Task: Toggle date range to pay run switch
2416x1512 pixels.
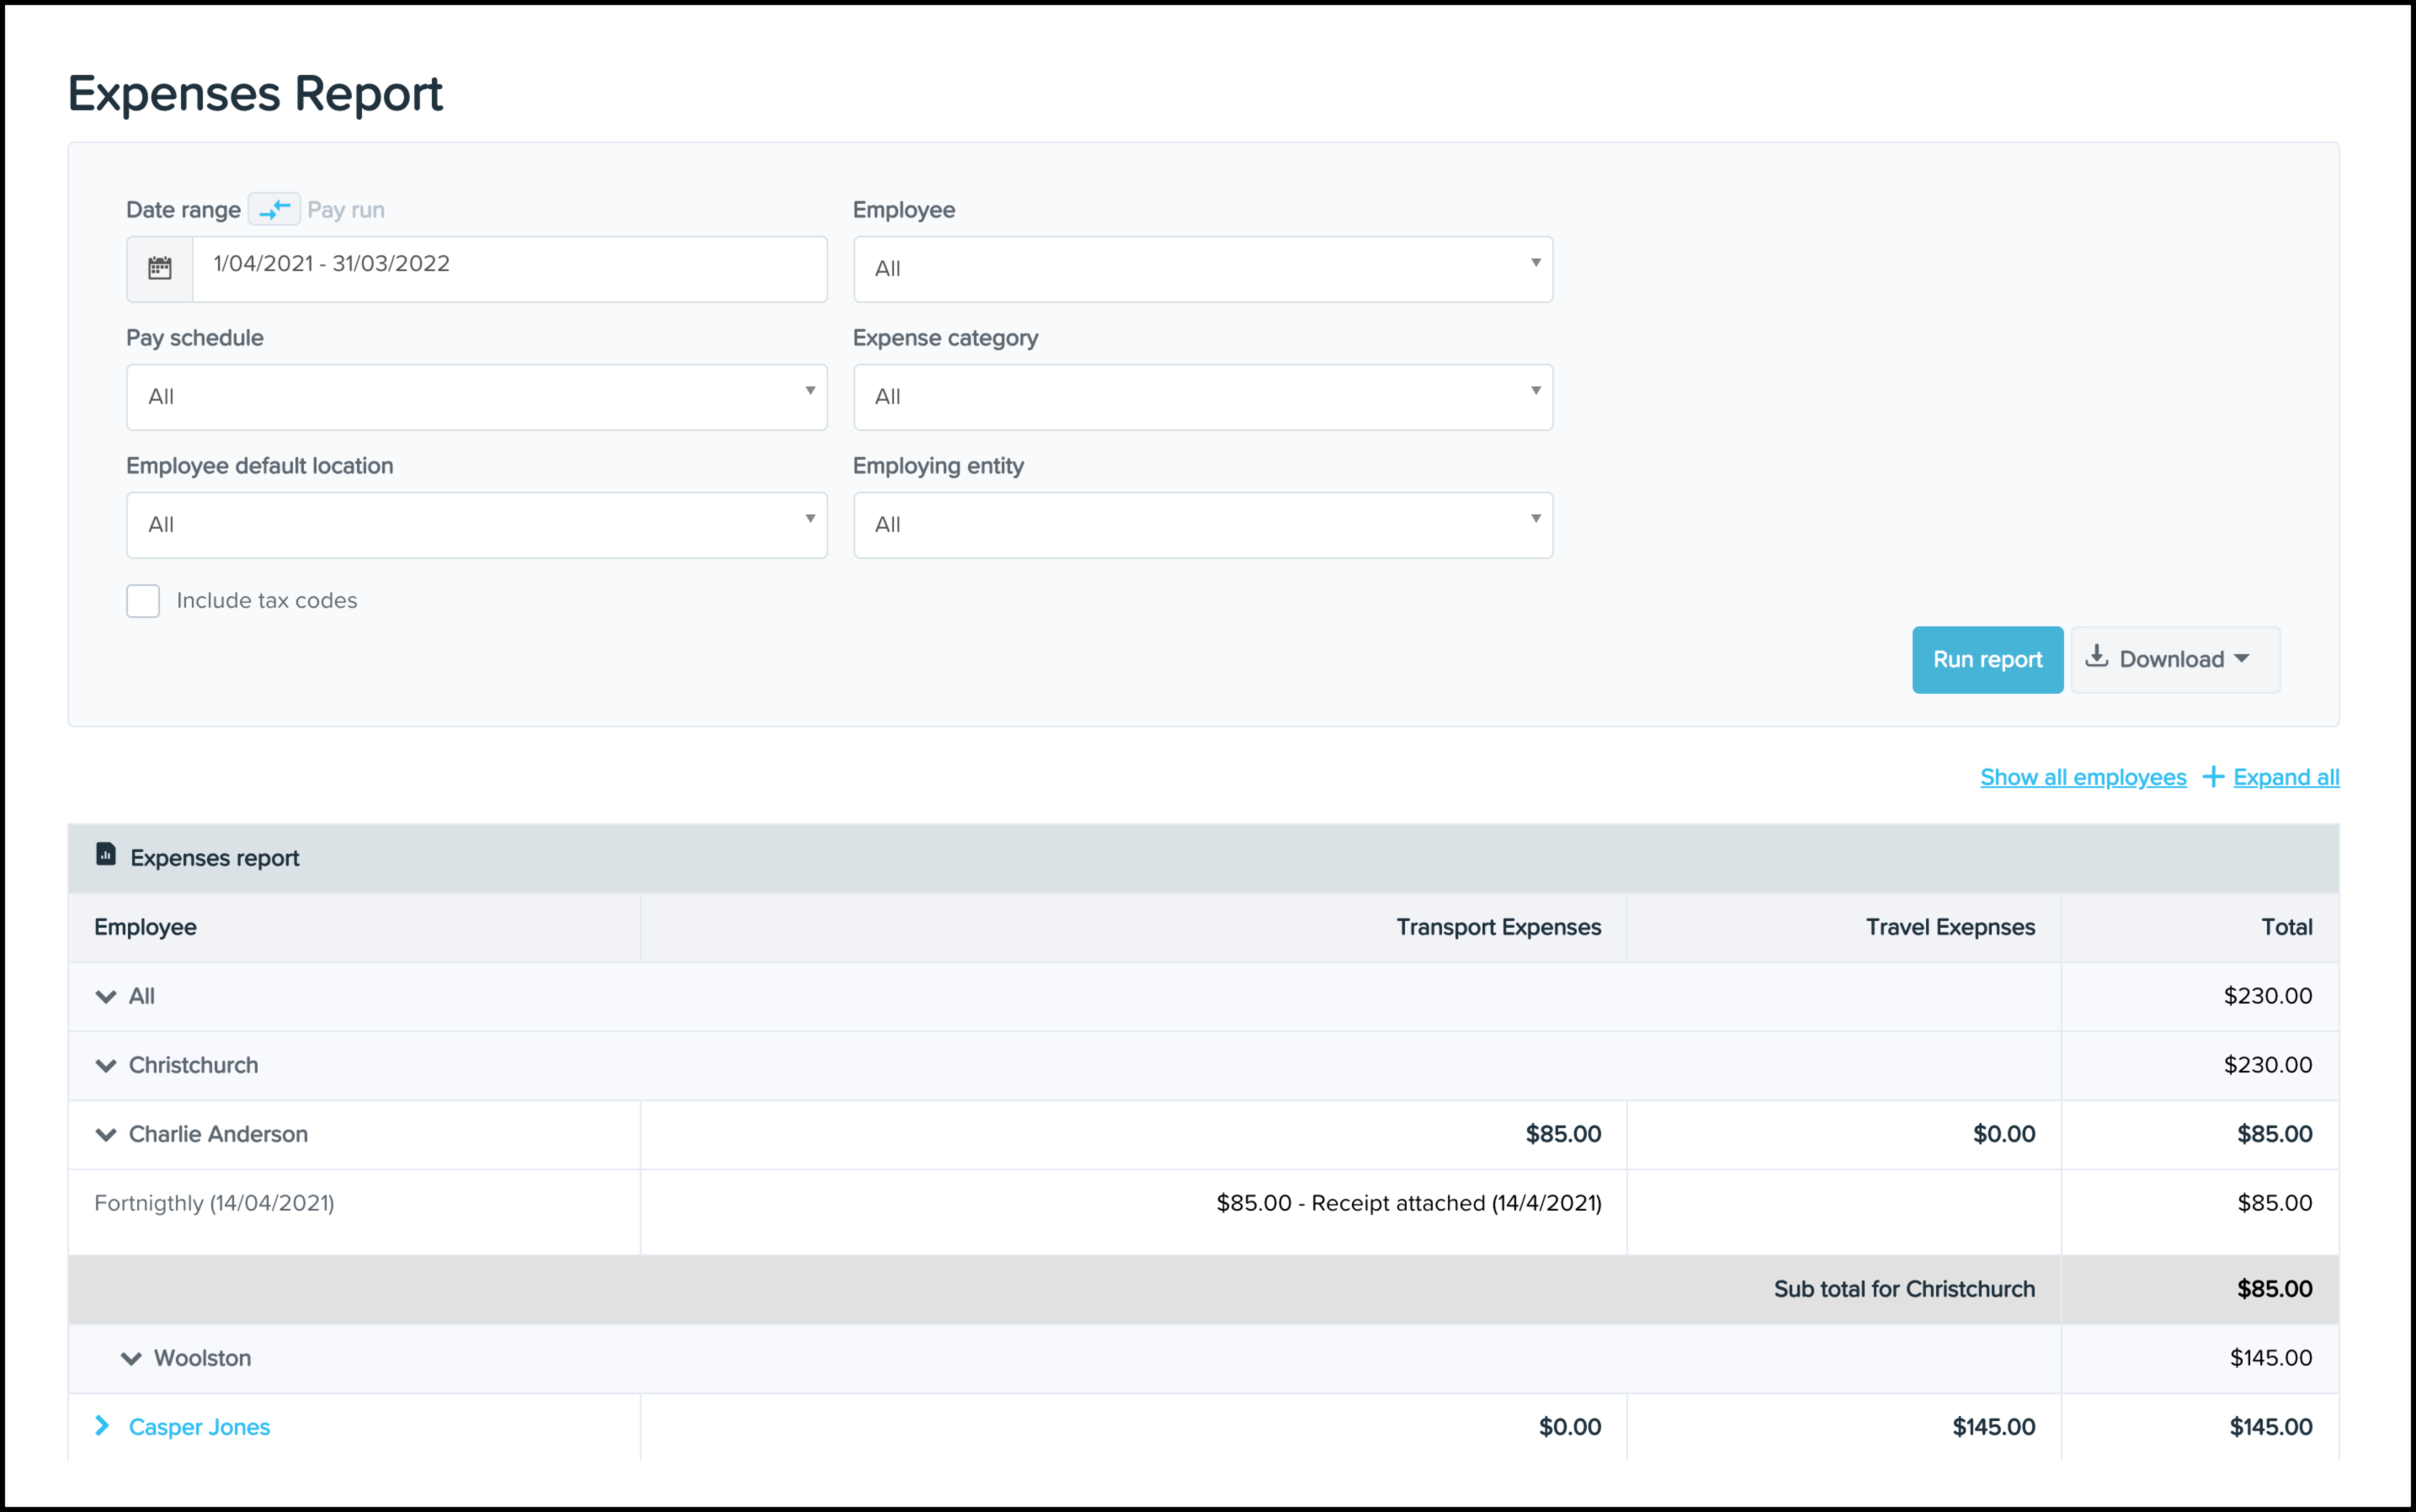Action: pos(274,209)
